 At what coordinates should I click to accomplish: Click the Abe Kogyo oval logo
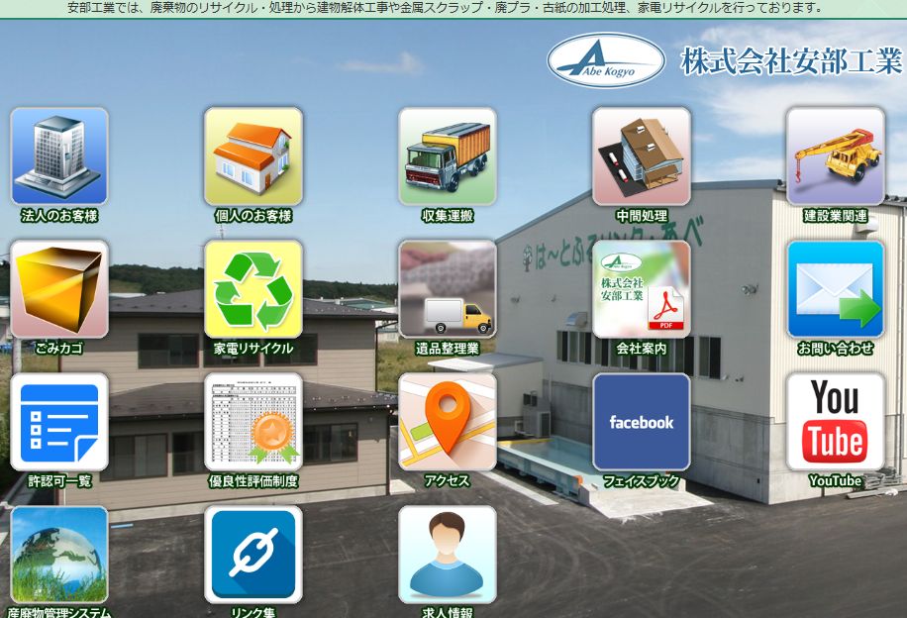tap(606, 60)
